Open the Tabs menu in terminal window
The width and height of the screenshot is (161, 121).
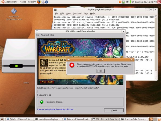[x=86, y=13]
